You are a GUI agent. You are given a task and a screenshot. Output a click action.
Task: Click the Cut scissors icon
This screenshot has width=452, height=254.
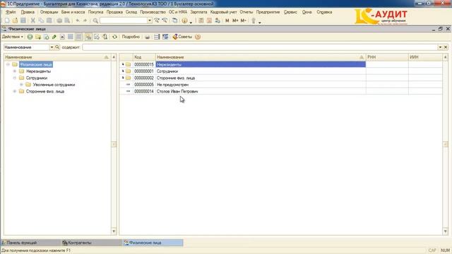33,20
